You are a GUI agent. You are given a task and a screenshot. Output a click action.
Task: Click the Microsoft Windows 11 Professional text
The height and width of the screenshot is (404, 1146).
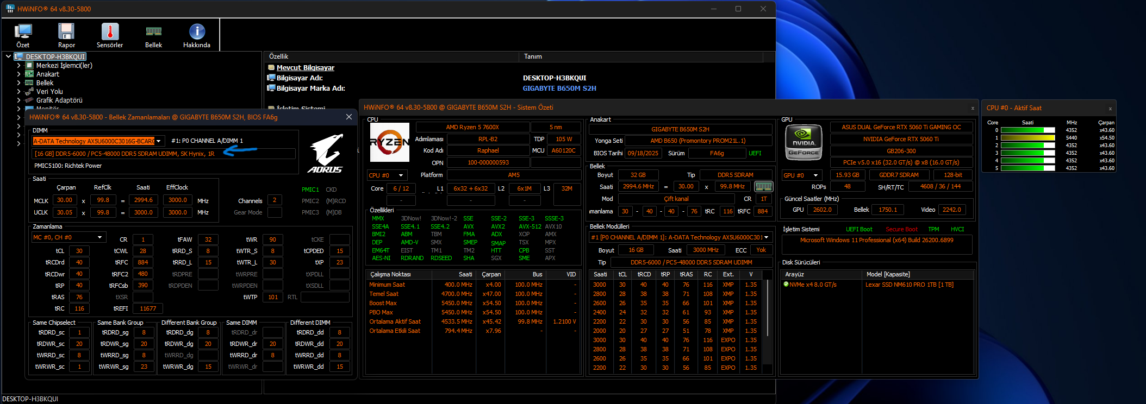[x=876, y=240]
